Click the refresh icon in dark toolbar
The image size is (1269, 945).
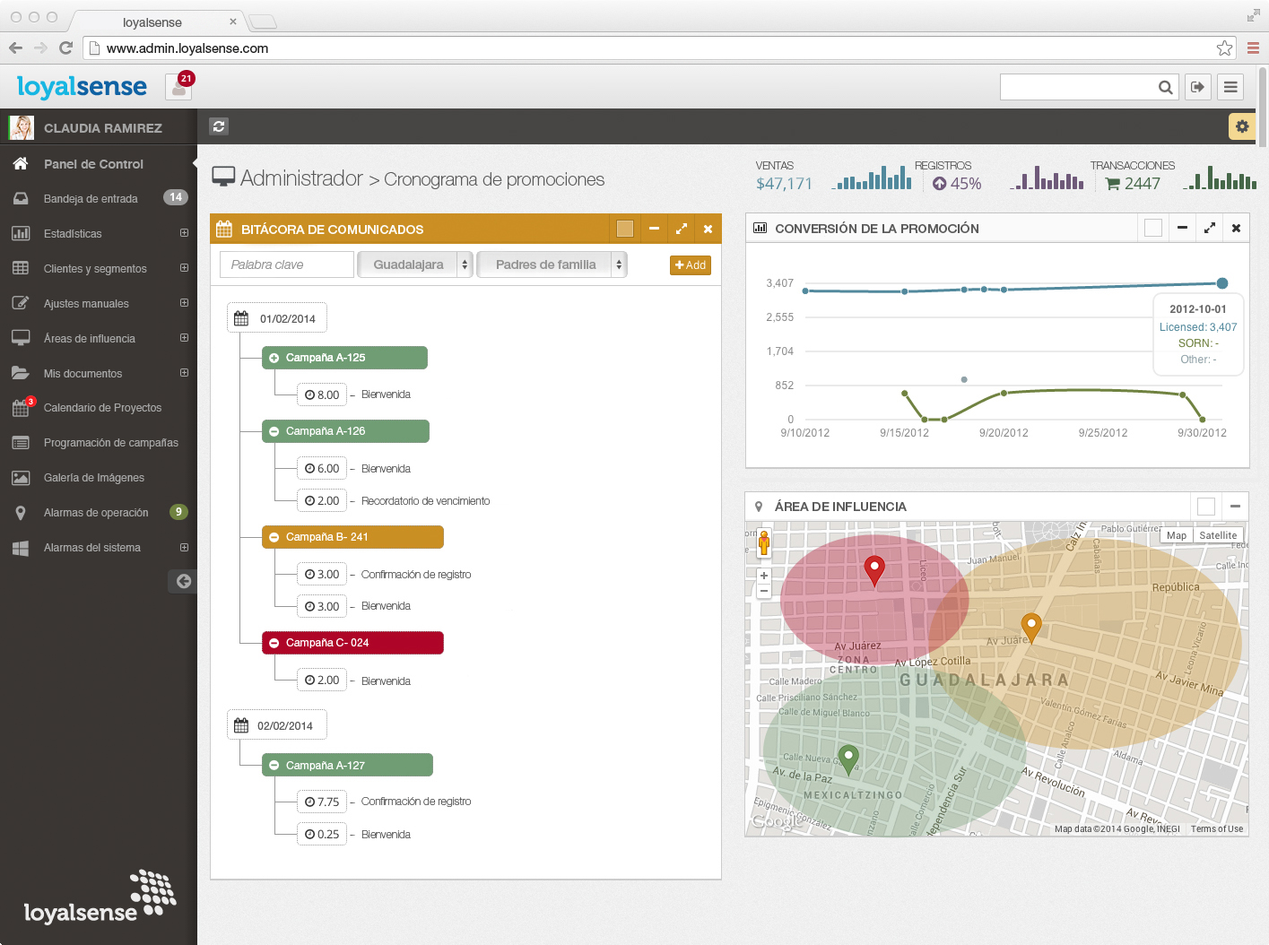(x=219, y=126)
